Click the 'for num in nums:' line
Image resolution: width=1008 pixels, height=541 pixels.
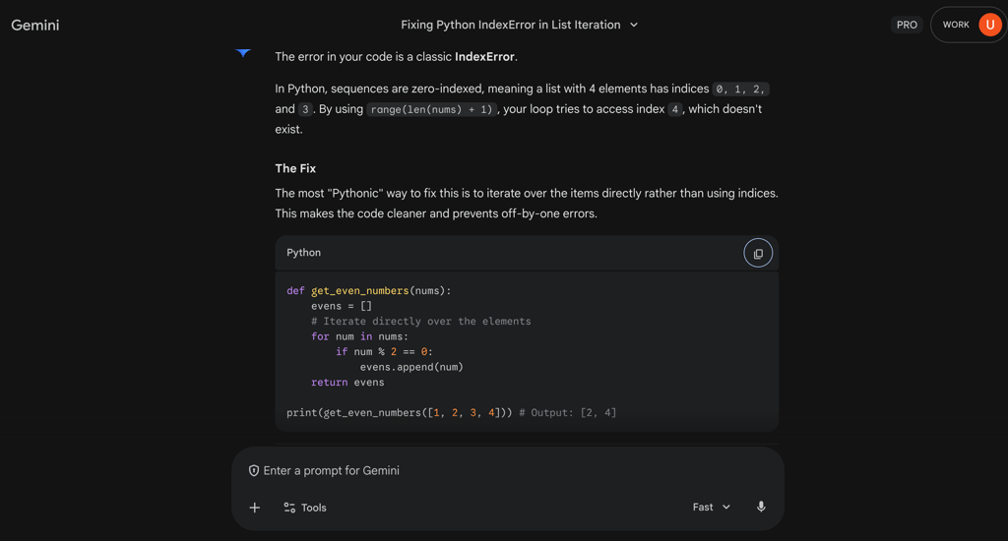[359, 336]
